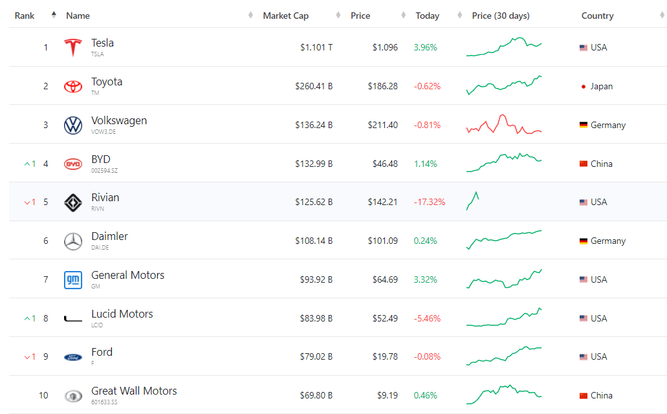The width and height of the screenshot is (667, 414).
Task: Sort by Market Cap column arrows
Action: (x=338, y=16)
